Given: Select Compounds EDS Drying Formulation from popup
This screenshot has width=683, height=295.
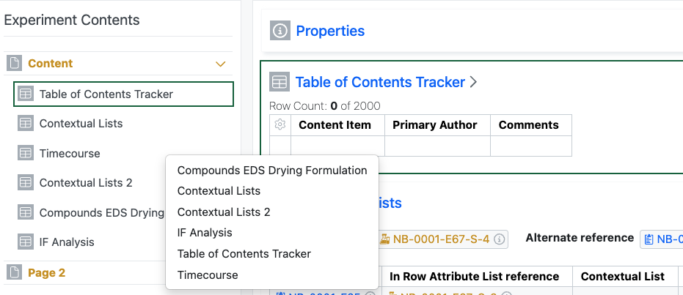Looking at the screenshot, I should click(x=272, y=171).
